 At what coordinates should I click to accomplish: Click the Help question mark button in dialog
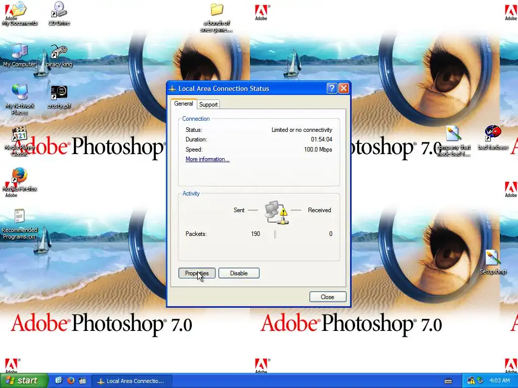[332, 88]
